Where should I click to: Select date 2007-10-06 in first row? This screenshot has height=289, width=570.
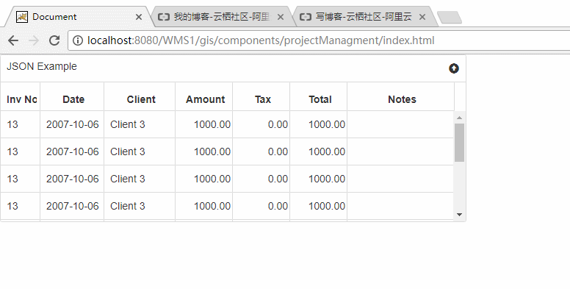pyautogui.click(x=72, y=124)
